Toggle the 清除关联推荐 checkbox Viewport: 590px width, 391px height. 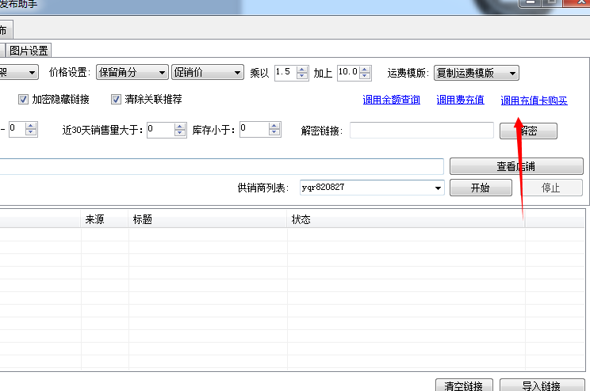(x=116, y=100)
